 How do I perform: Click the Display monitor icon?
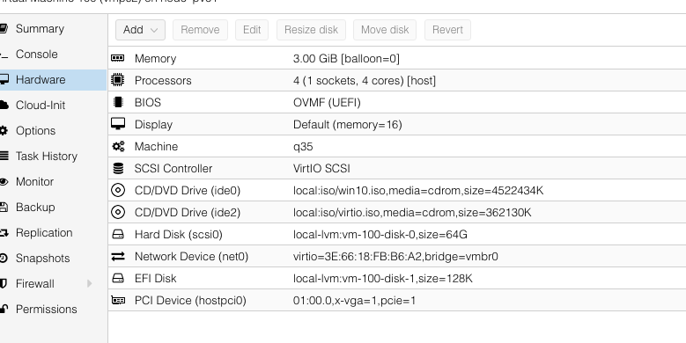tap(118, 124)
